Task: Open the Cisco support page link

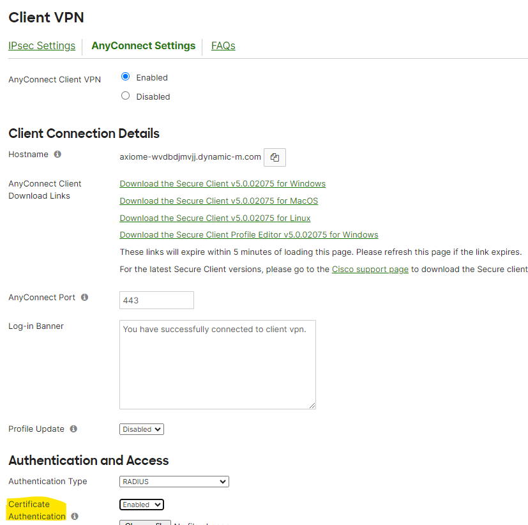Action: (x=370, y=270)
